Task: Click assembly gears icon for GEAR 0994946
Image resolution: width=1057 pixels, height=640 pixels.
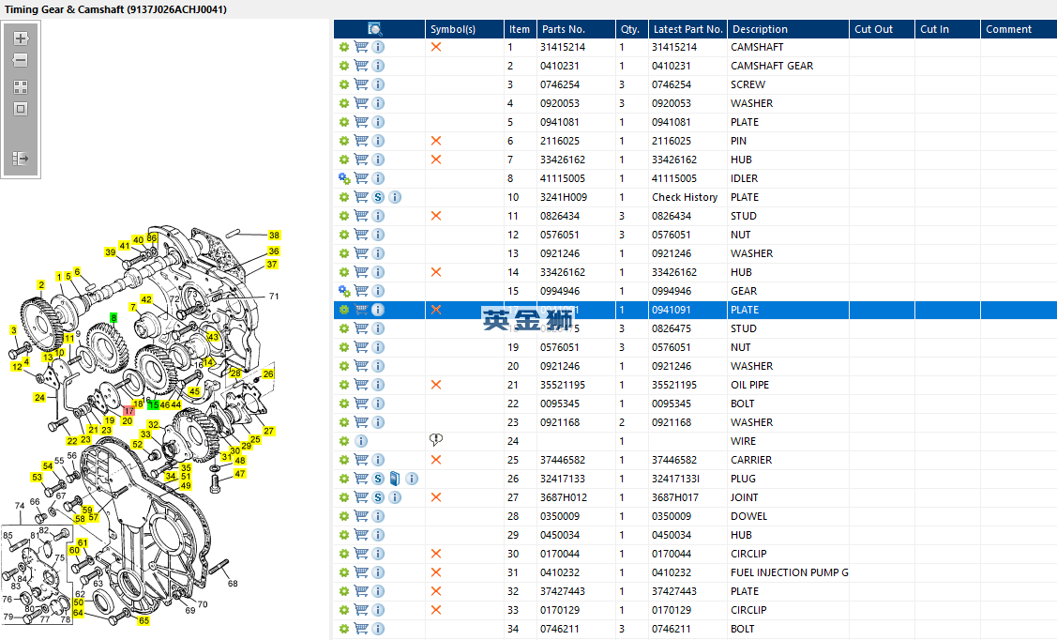Action: (344, 291)
